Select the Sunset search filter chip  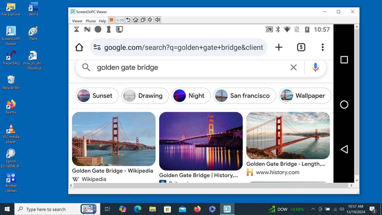[x=97, y=96]
